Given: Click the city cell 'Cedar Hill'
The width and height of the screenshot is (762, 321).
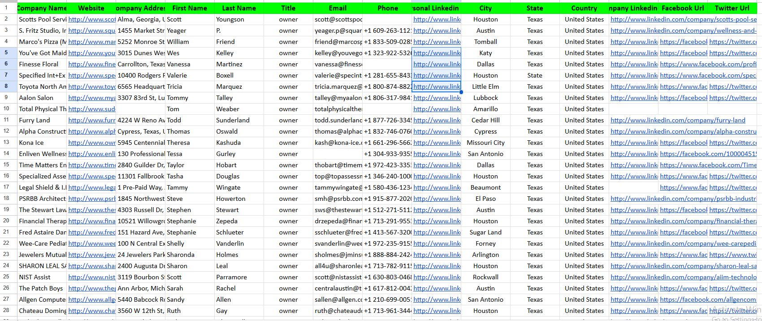Looking at the screenshot, I should [x=485, y=120].
